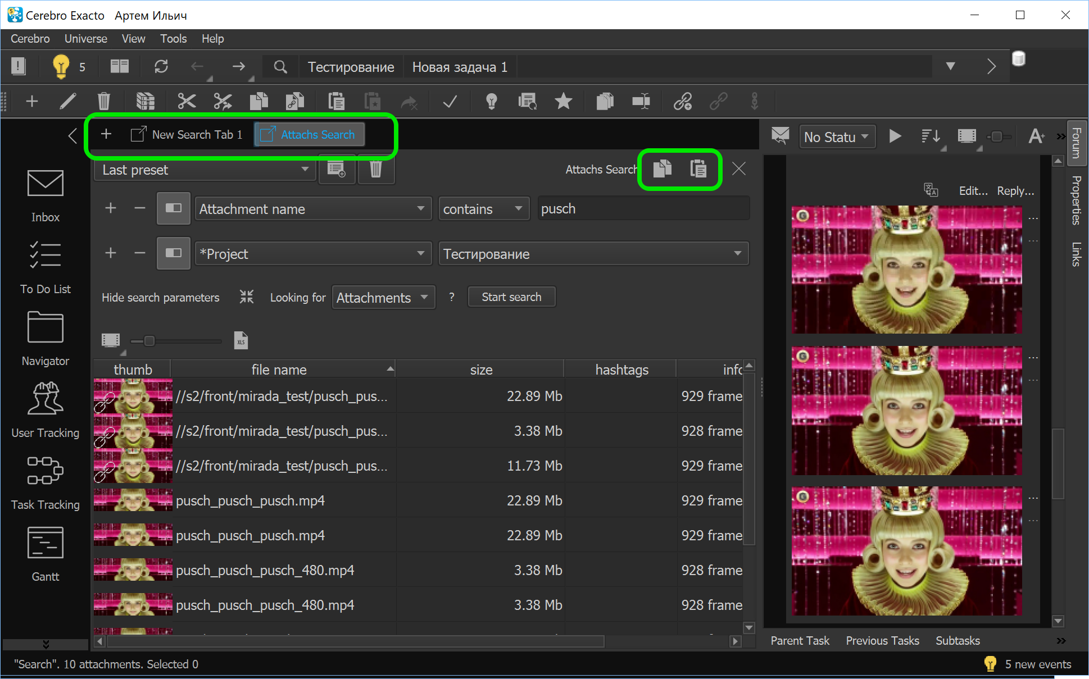Click the save preset icon

click(337, 169)
